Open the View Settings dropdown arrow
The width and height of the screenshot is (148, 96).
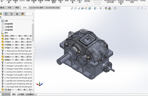(118, 8)
